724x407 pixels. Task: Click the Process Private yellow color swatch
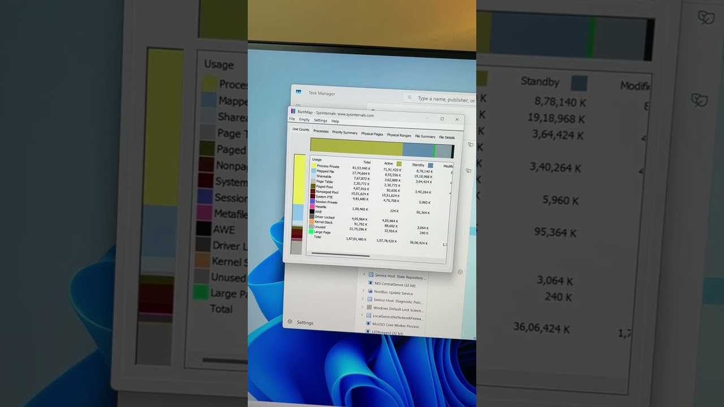pos(313,165)
